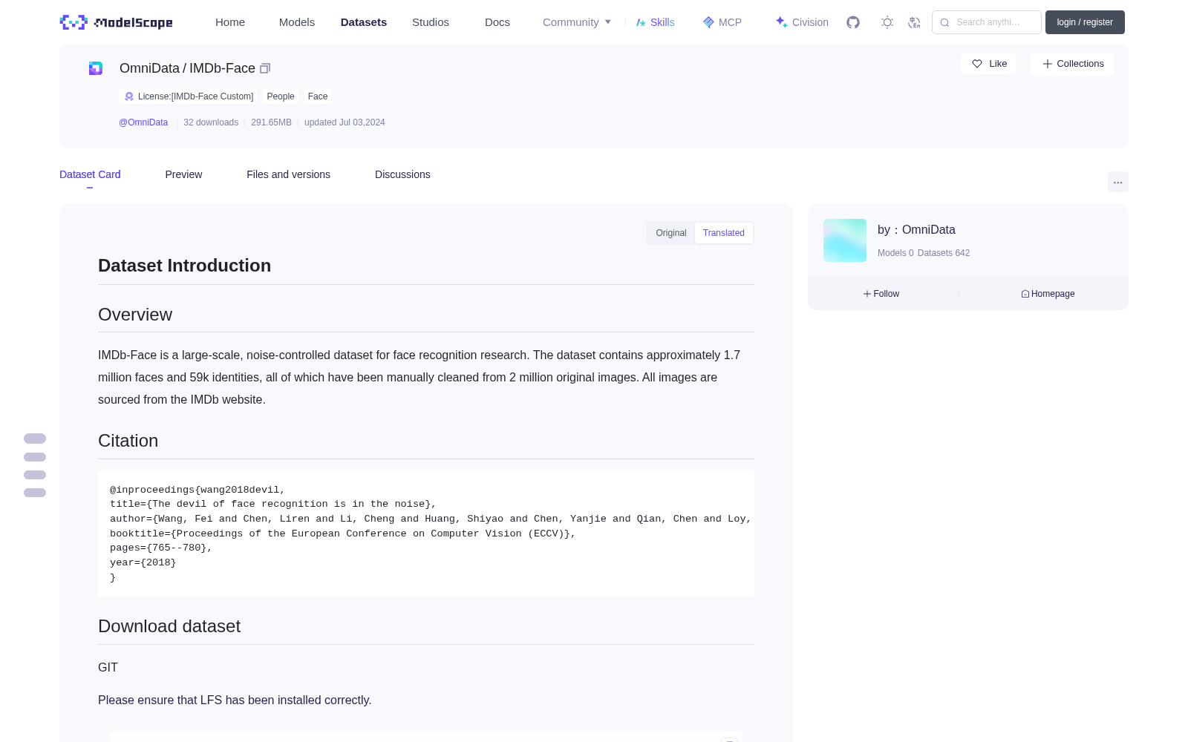Open the Studios menu item
This screenshot has width=1188, height=742.
tap(431, 22)
